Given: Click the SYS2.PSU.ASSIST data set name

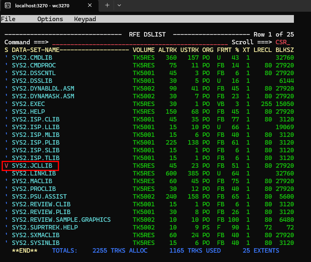Looking at the screenshot, I should coord(39,197).
